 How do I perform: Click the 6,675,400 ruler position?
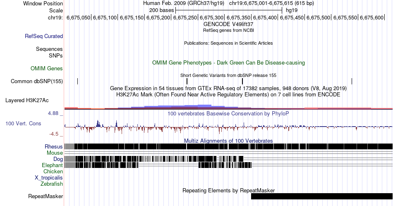point(266,17)
